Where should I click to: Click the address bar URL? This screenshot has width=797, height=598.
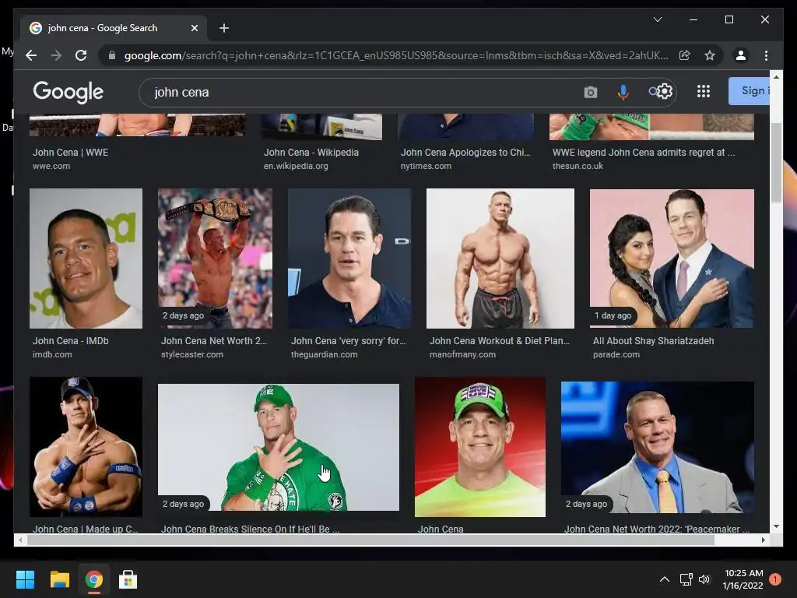pyautogui.click(x=396, y=55)
